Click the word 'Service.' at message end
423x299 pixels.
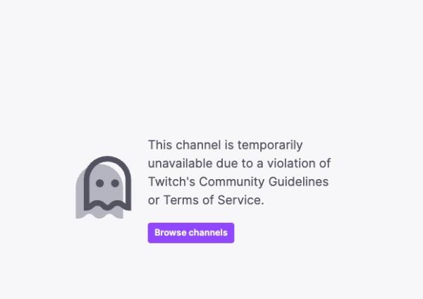coord(240,200)
